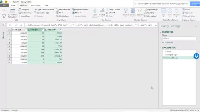Open the TR No# column filter dropdown
Viewport: 200px width, 112px height.
coord(26,30)
